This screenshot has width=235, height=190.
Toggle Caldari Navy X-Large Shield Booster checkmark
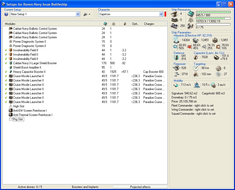6,63
